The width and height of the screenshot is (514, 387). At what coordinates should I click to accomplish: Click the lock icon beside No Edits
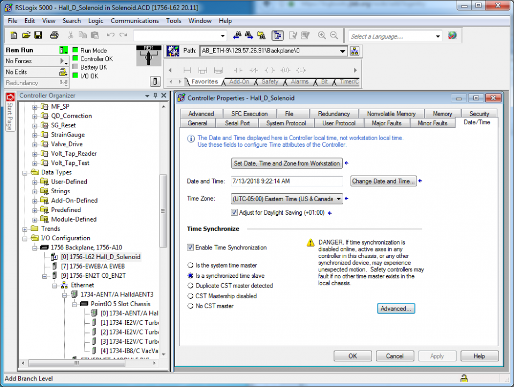tap(63, 72)
